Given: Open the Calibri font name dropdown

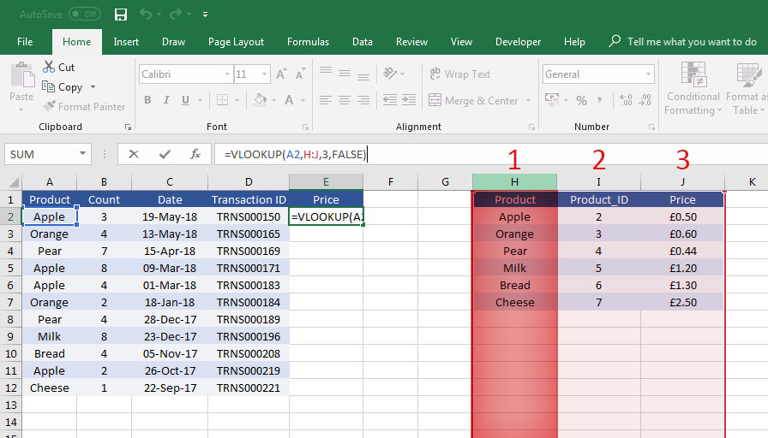Looking at the screenshot, I should pos(228,74).
